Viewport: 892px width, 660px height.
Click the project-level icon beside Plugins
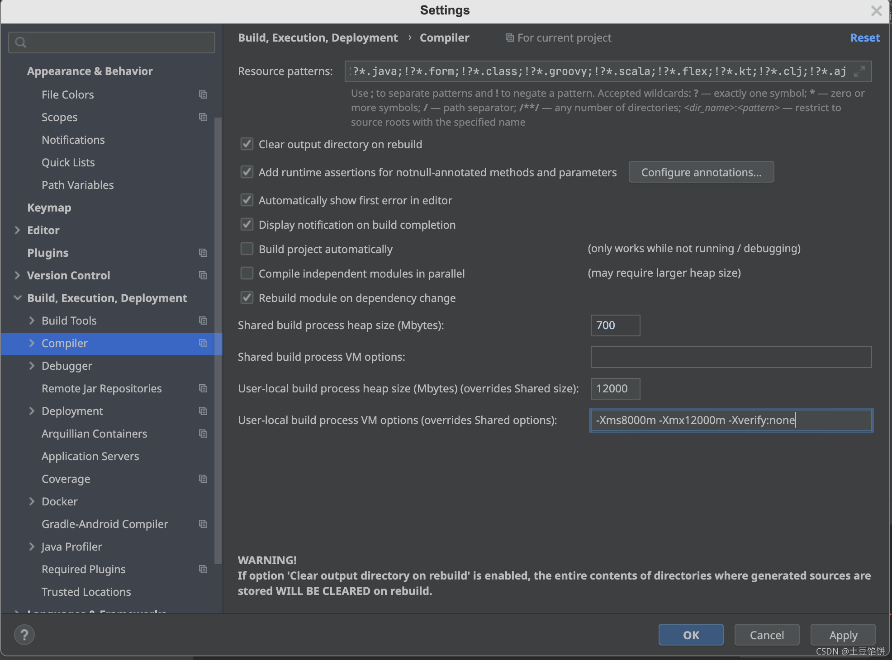pos(203,253)
